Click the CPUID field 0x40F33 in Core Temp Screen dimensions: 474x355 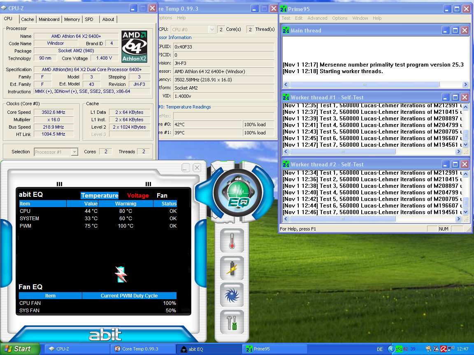[x=224, y=47]
